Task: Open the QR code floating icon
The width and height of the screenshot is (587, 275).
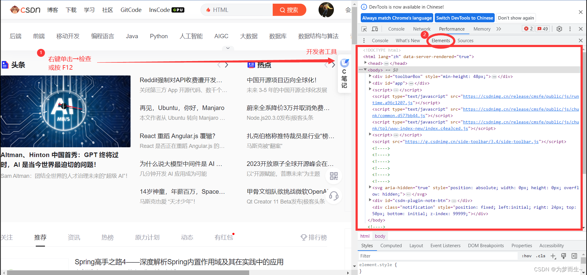Action: click(x=334, y=176)
